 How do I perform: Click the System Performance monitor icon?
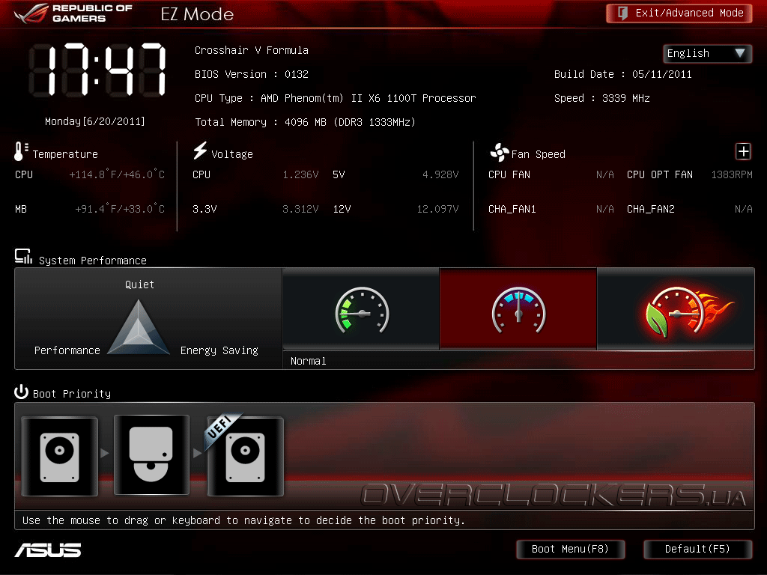(x=23, y=257)
